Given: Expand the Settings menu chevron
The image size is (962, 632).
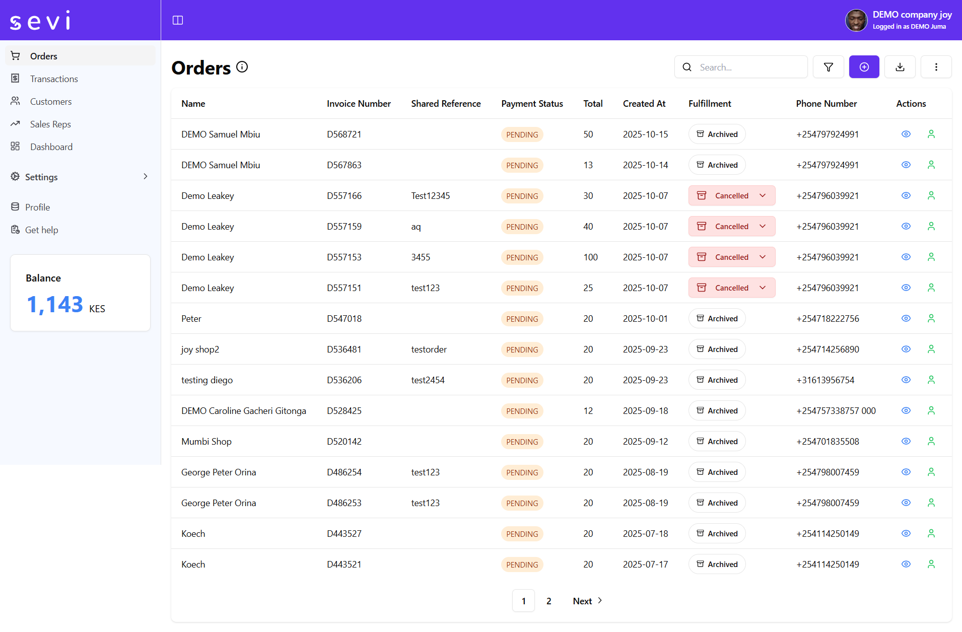Looking at the screenshot, I should coord(145,176).
